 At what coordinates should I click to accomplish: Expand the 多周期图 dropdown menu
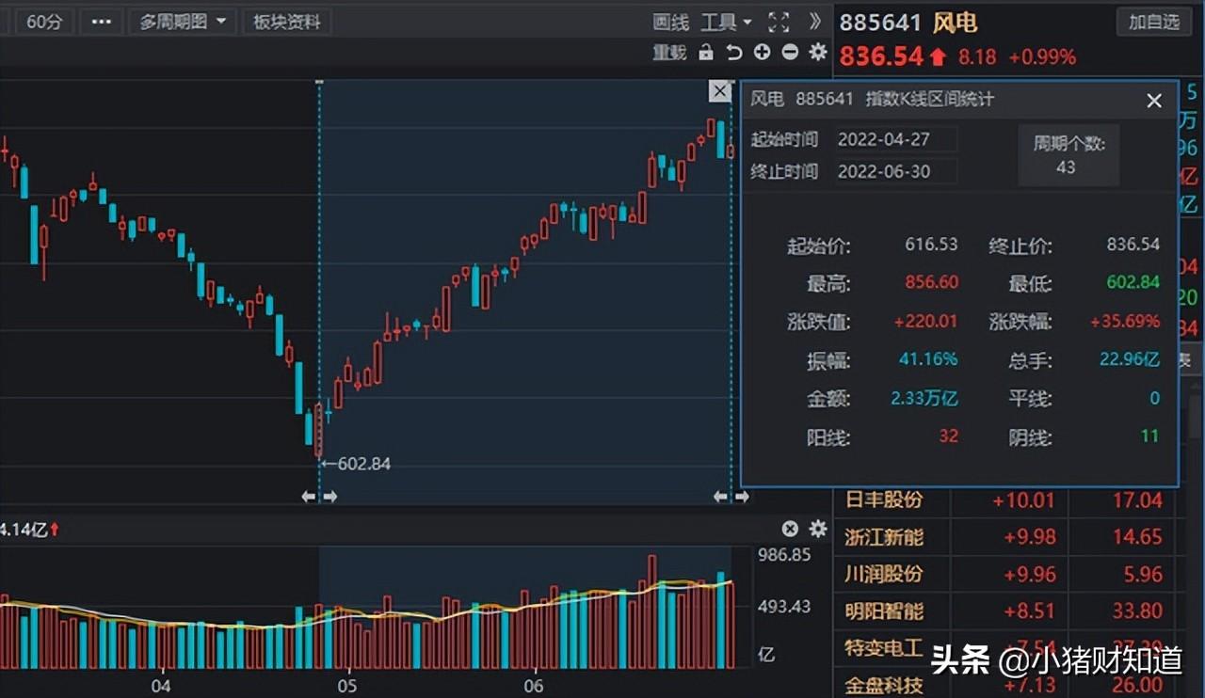point(183,21)
